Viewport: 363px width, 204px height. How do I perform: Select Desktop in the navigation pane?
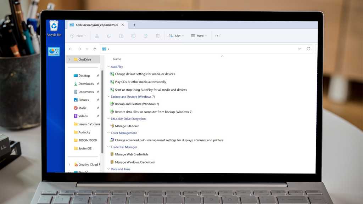(84, 76)
